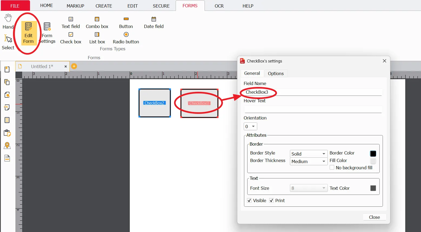Image resolution: width=421 pixels, height=232 pixels.
Task: Close the Untitled 1 tab
Action: click(65, 66)
